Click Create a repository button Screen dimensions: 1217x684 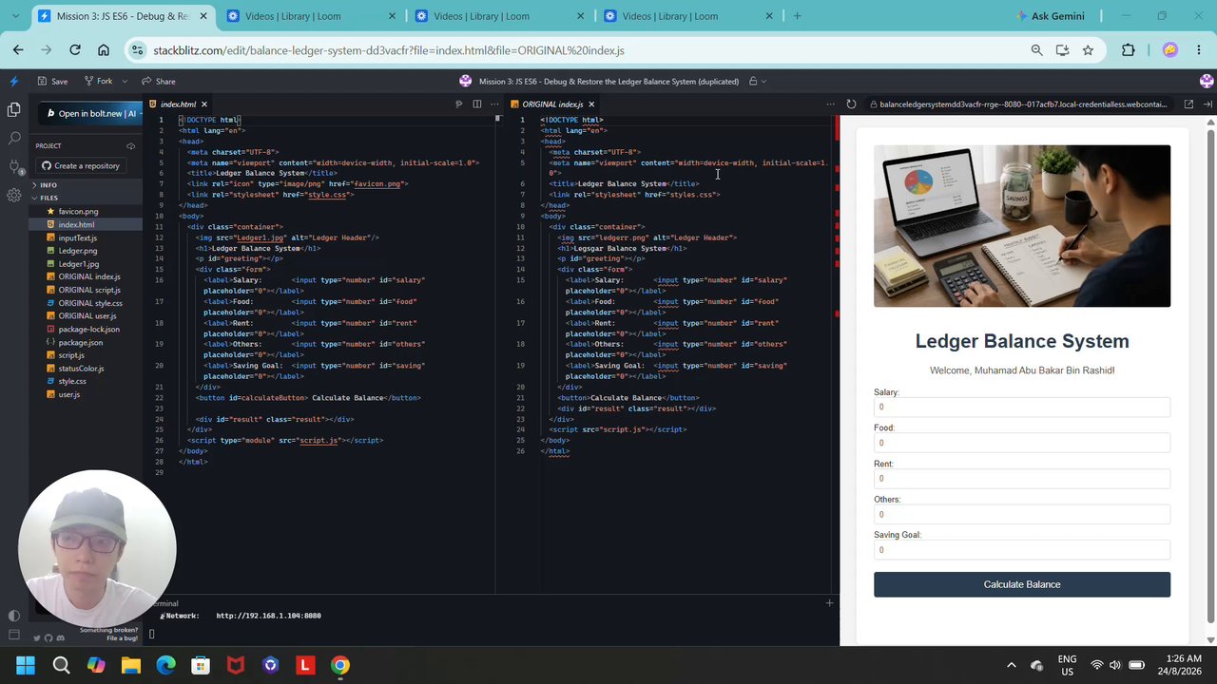pos(81,165)
